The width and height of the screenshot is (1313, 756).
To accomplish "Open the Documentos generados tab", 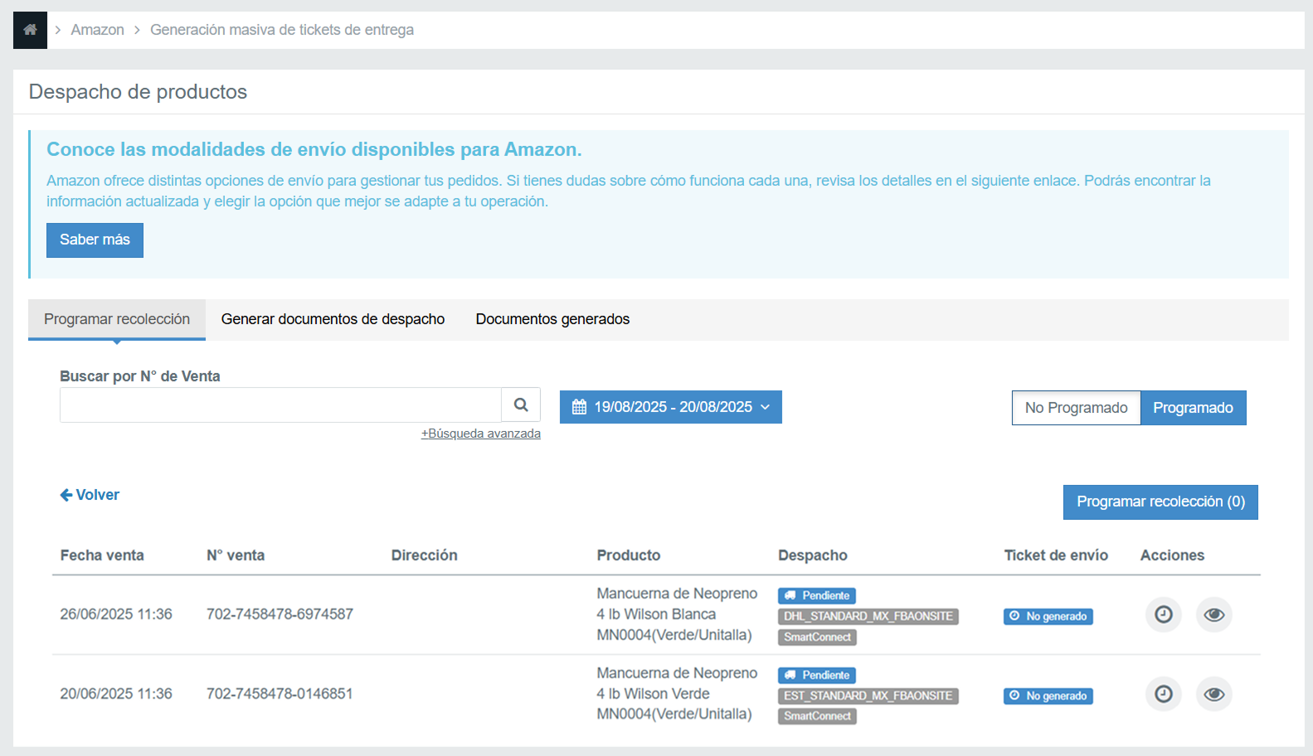I will pos(552,319).
